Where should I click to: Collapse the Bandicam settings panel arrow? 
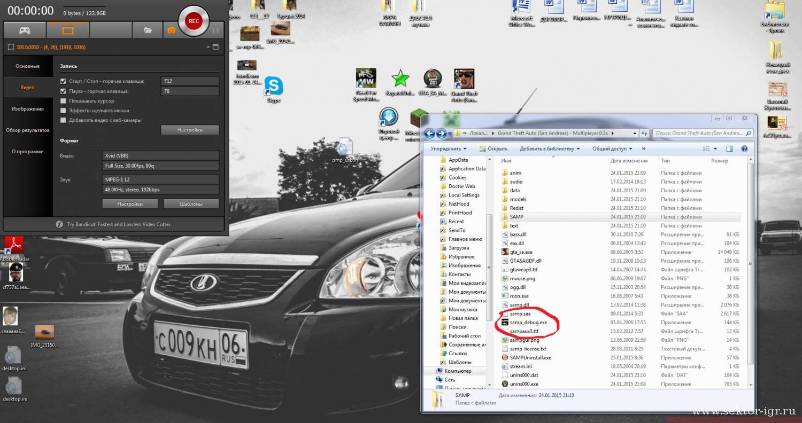coord(208,47)
